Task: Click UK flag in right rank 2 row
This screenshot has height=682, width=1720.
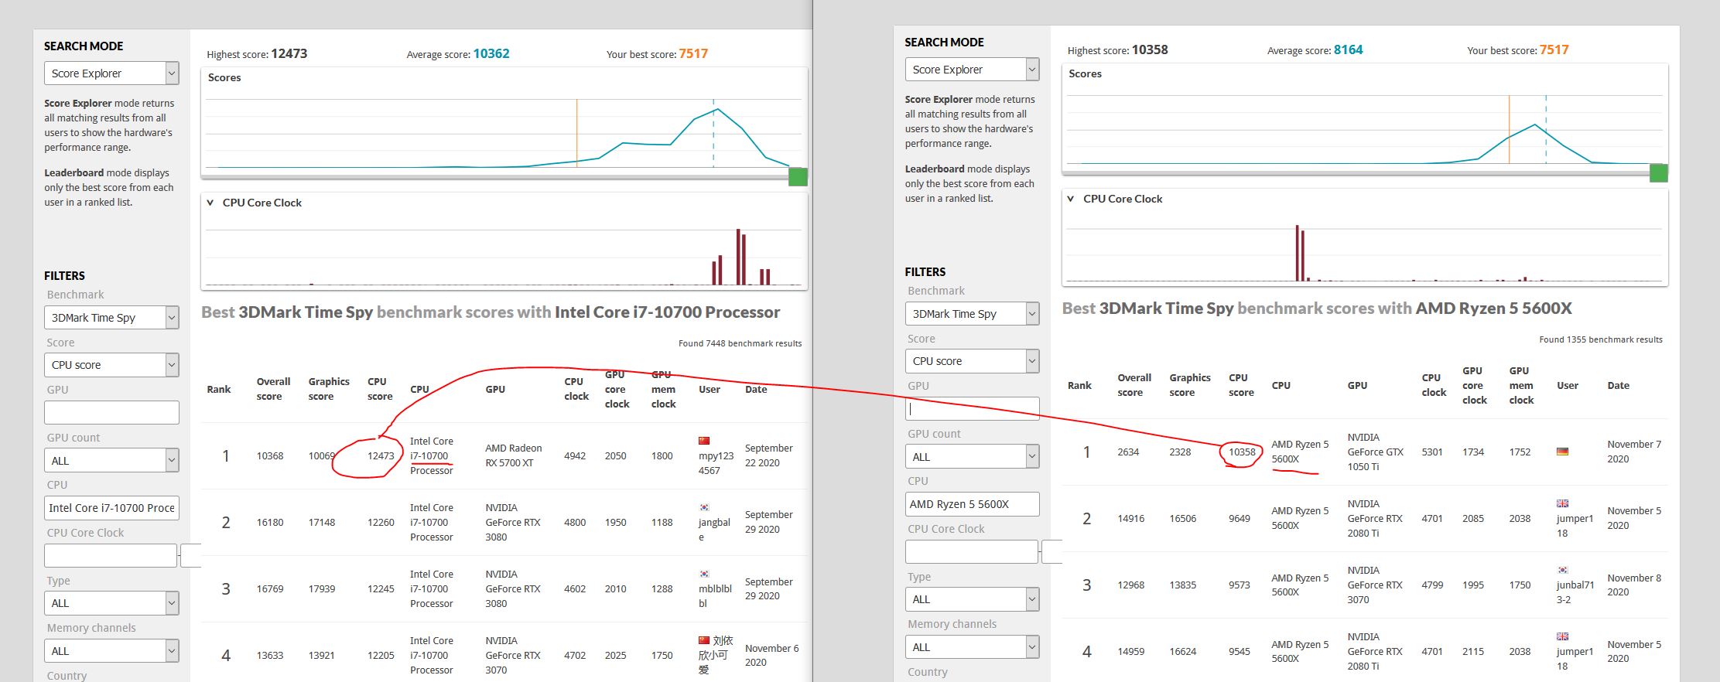Action: (x=1562, y=503)
